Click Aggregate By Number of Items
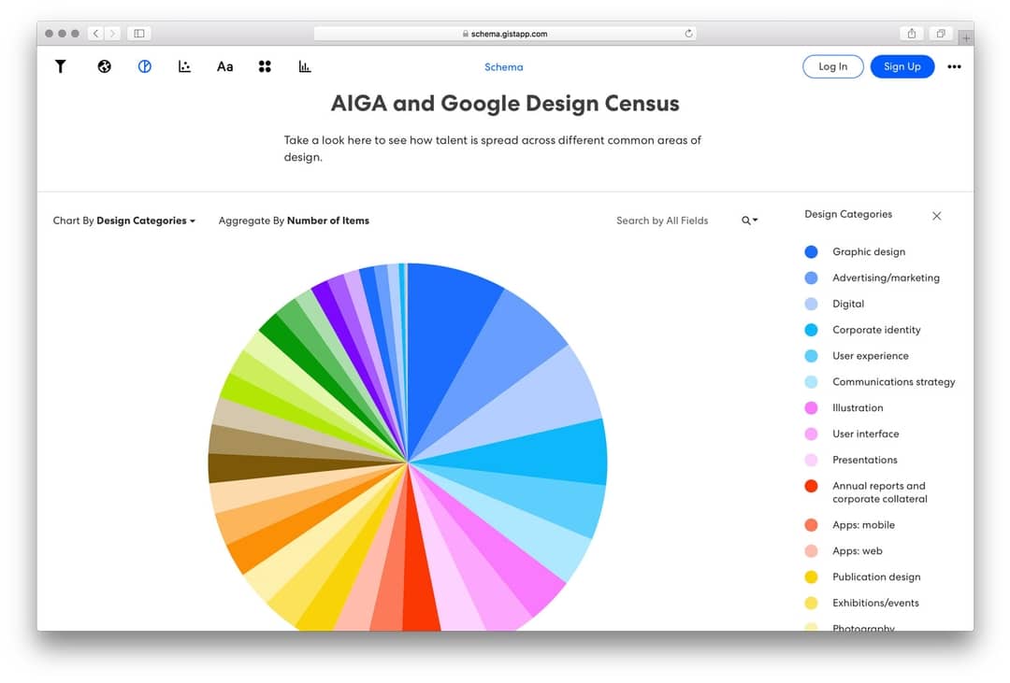This screenshot has height=683, width=1010. coord(294,221)
